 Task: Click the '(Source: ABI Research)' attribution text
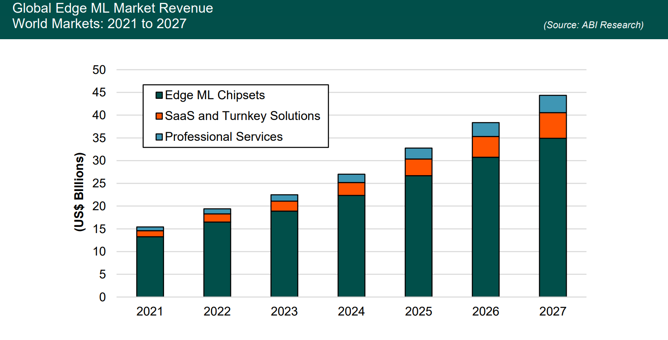[593, 25]
